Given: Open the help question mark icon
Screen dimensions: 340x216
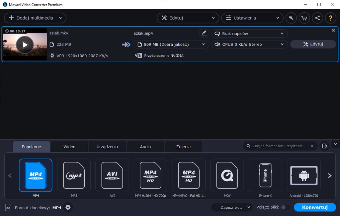Looking at the screenshot, I should (x=330, y=18).
